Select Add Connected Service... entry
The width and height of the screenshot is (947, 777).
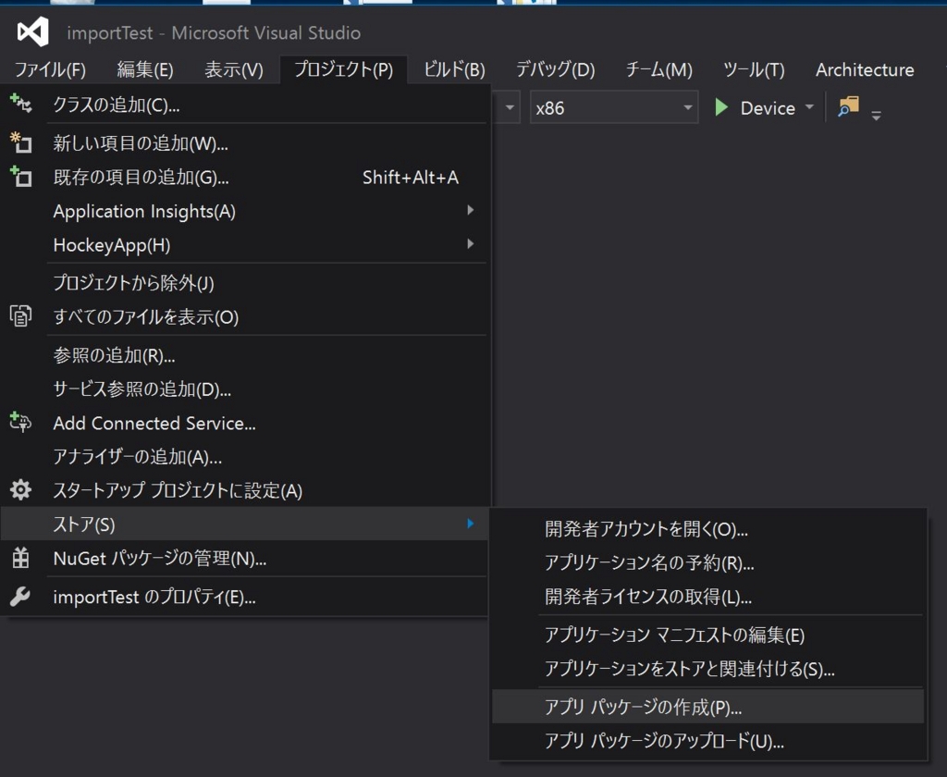244,423
